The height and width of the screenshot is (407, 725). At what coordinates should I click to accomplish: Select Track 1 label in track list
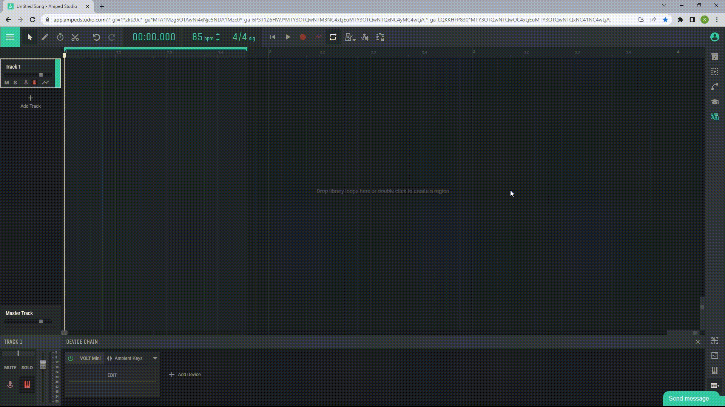pyautogui.click(x=13, y=66)
